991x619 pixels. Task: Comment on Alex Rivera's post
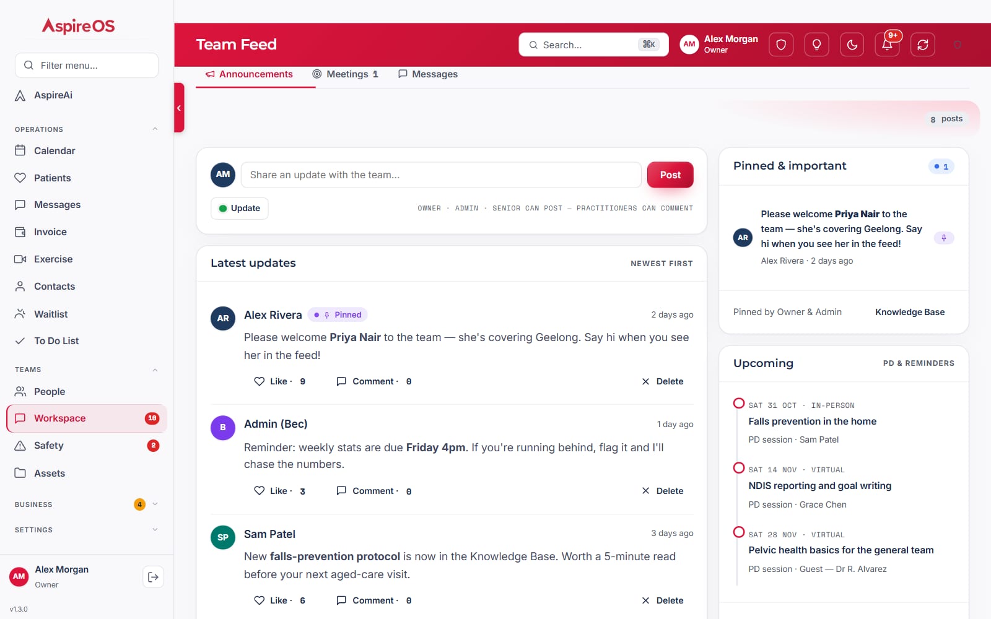[x=374, y=381]
